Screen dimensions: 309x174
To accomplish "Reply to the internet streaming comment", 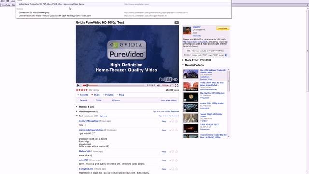I will (x=164, y=160).
